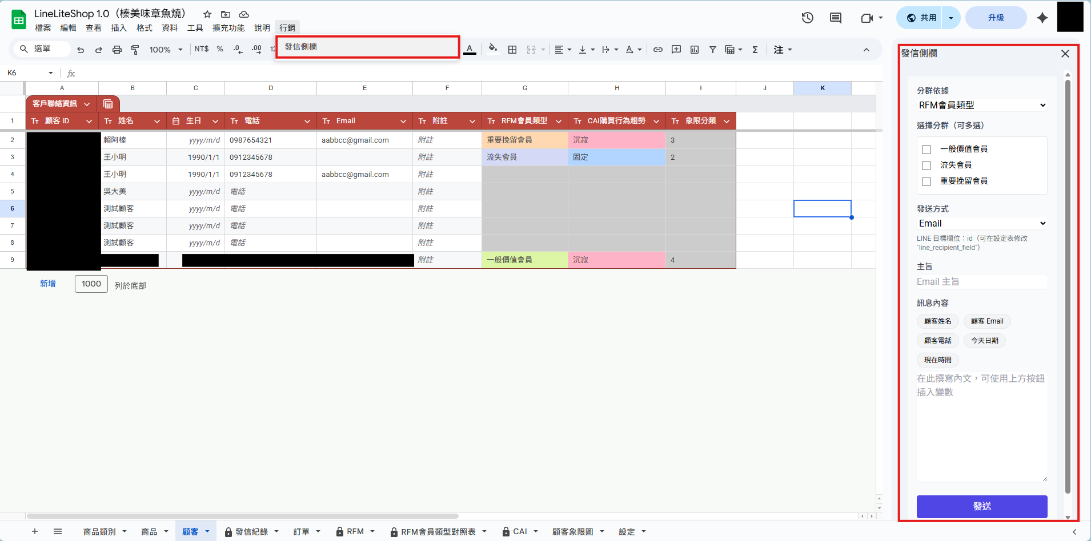Open the 發送方式 Email dropdown
1091x541 pixels.
pyautogui.click(x=981, y=223)
